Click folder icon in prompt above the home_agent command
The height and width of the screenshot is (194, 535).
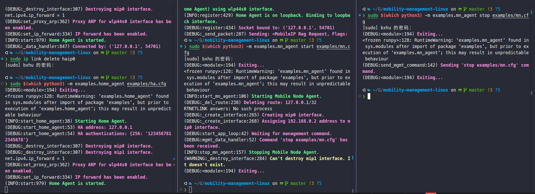click(11, 78)
